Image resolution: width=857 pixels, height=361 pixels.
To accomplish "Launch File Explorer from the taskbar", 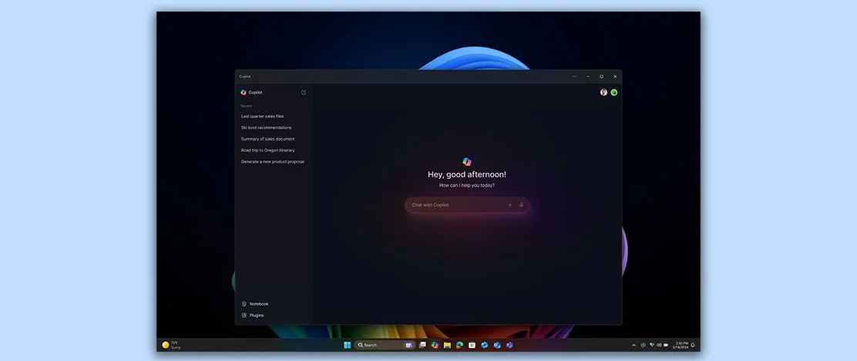I will 447,345.
